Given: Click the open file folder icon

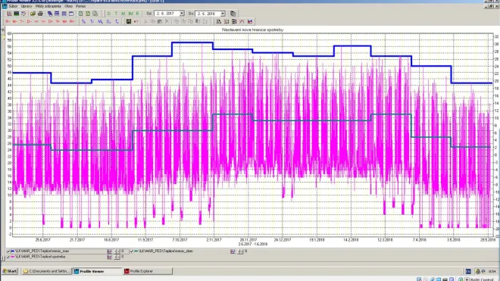Looking at the screenshot, I should [33, 14].
